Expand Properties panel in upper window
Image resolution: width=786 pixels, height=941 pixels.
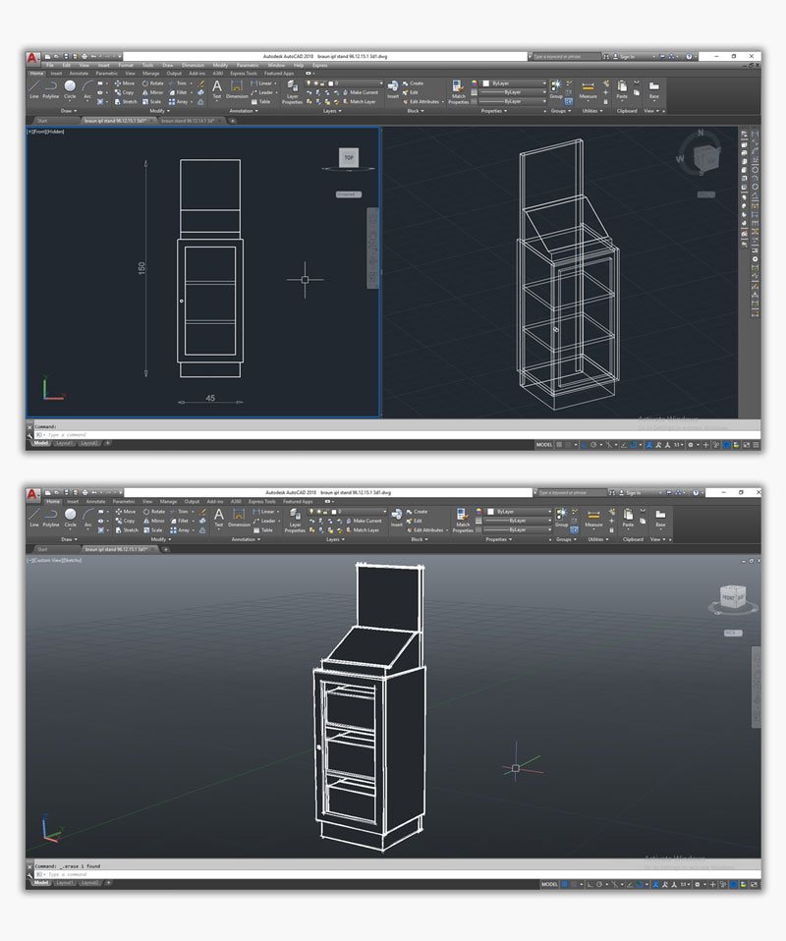[493, 111]
